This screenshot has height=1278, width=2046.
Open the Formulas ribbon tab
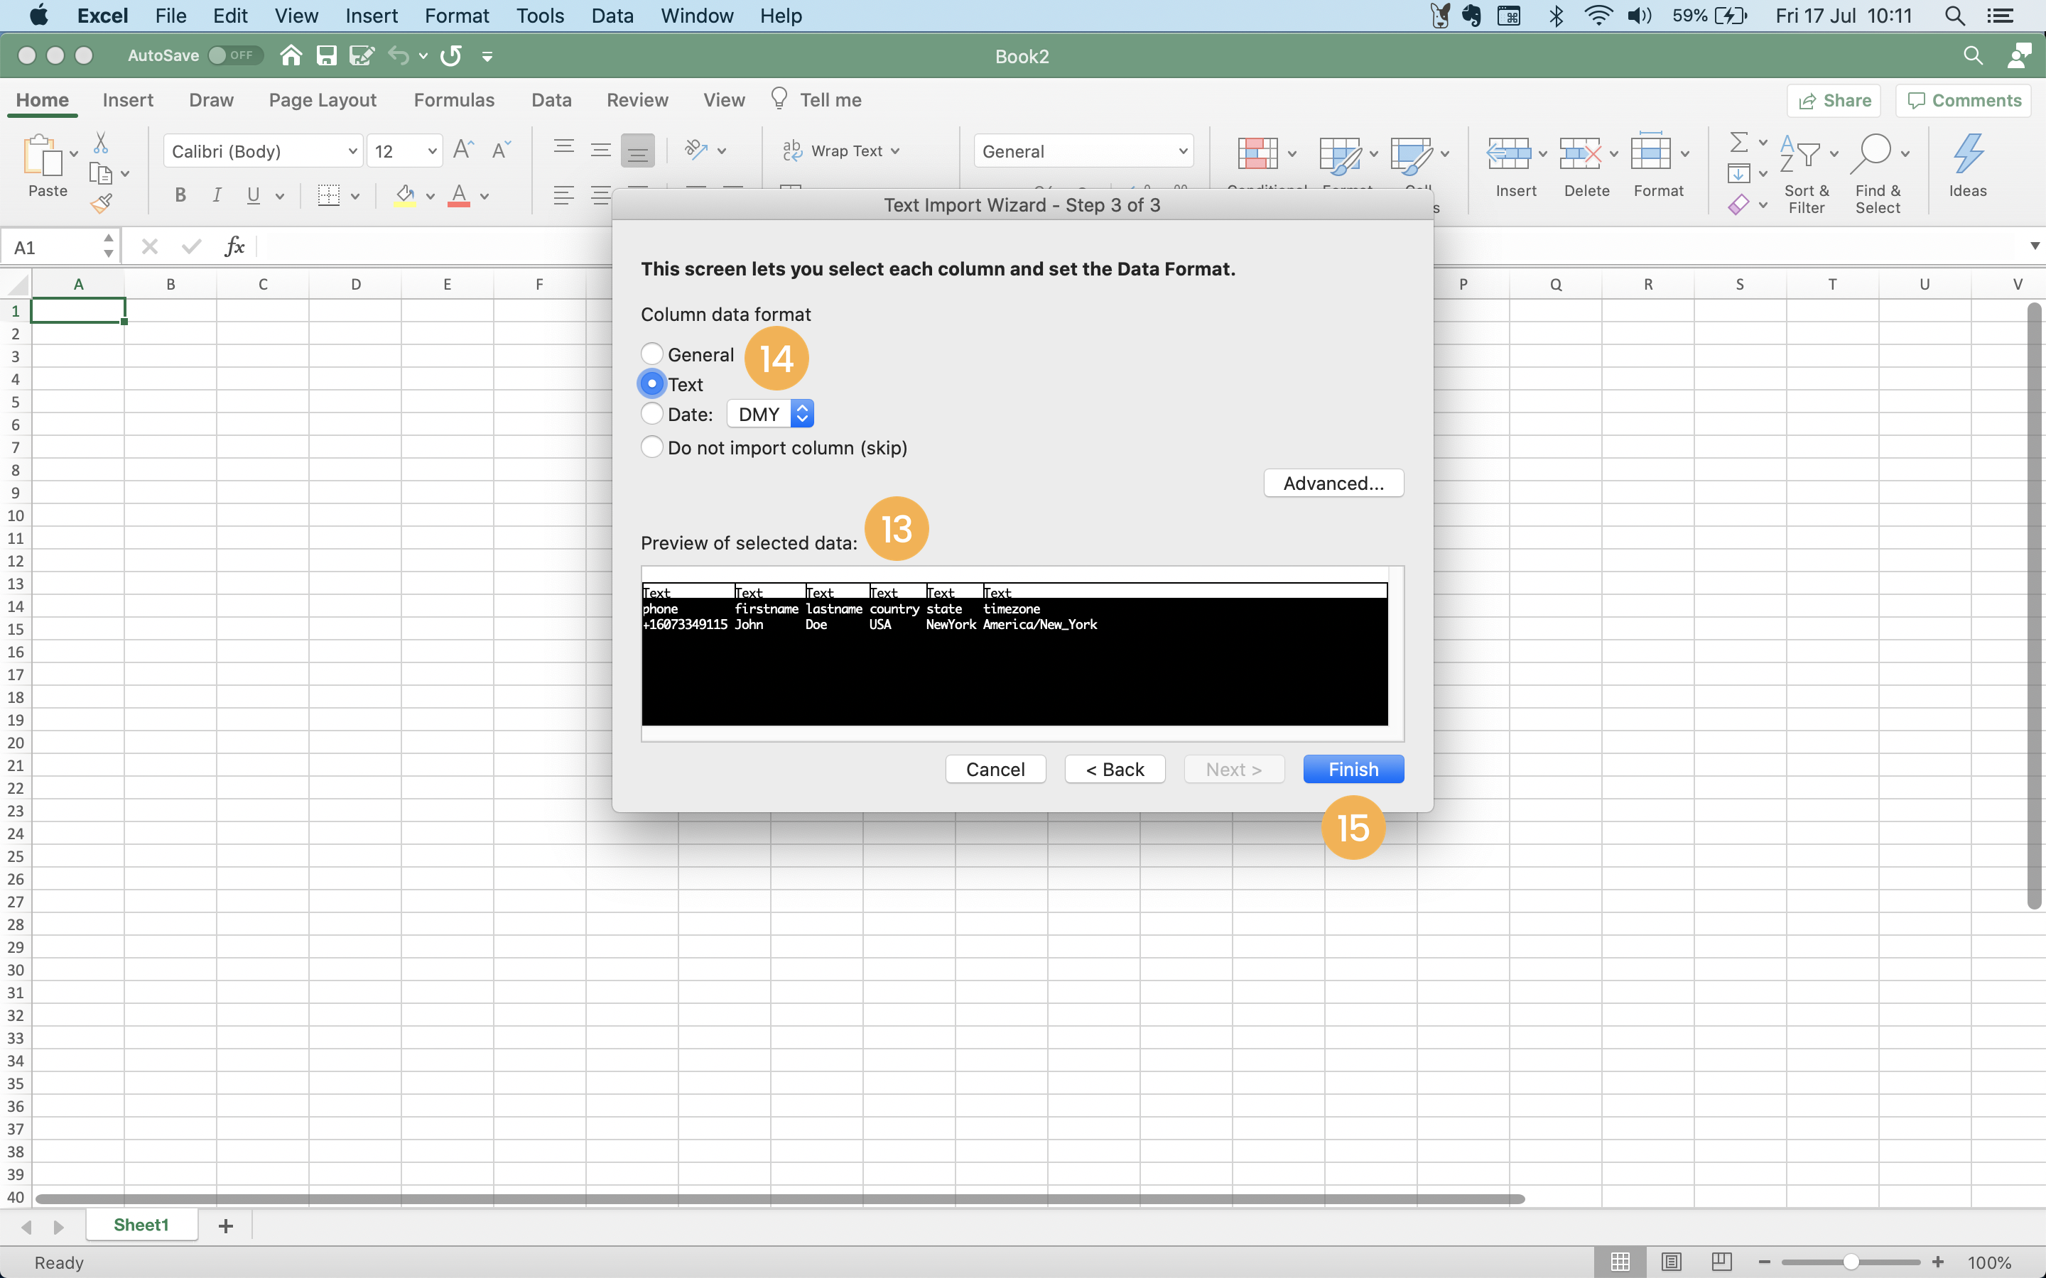tap(454, 99)
